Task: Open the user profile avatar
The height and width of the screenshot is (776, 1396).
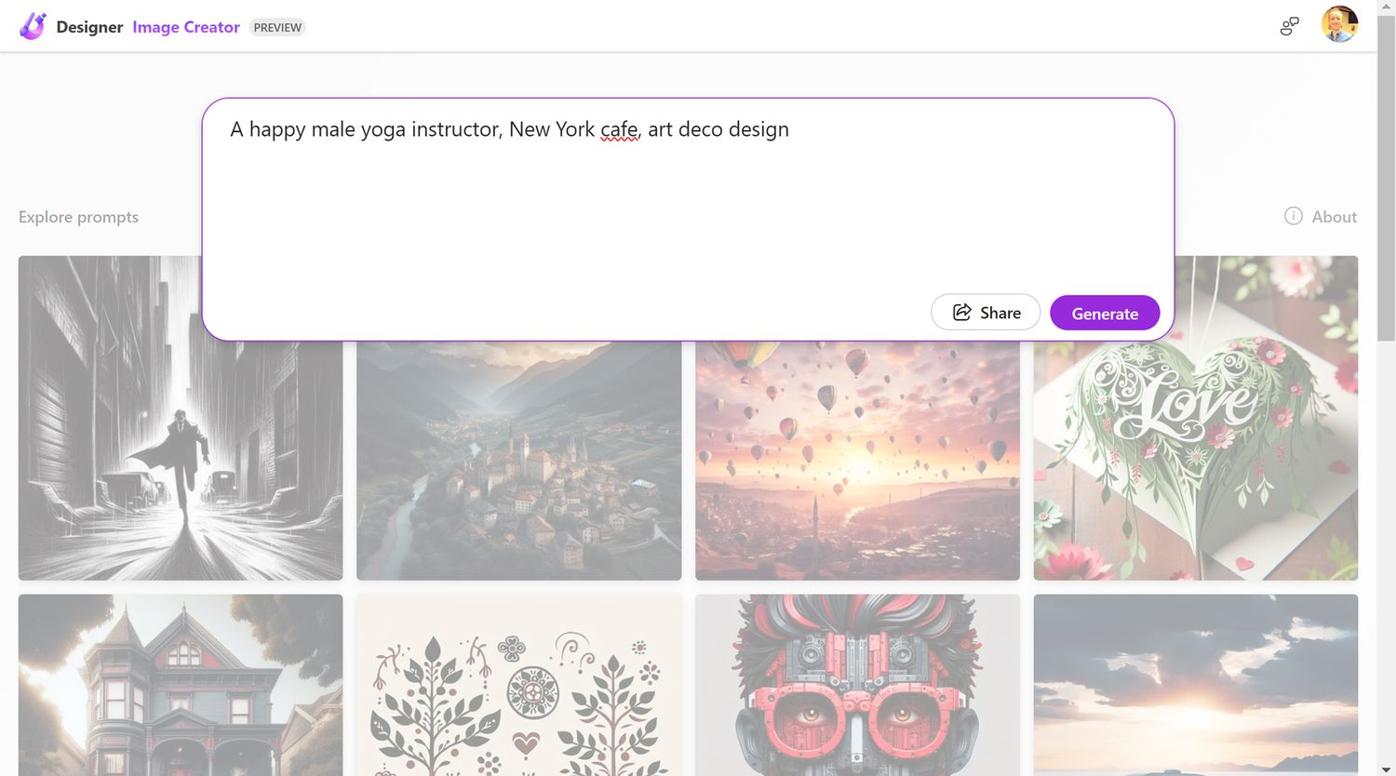Action: 1339,25
